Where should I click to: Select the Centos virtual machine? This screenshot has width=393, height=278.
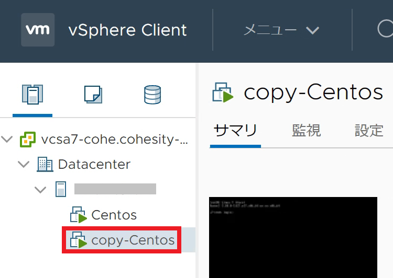coord(114,215)
